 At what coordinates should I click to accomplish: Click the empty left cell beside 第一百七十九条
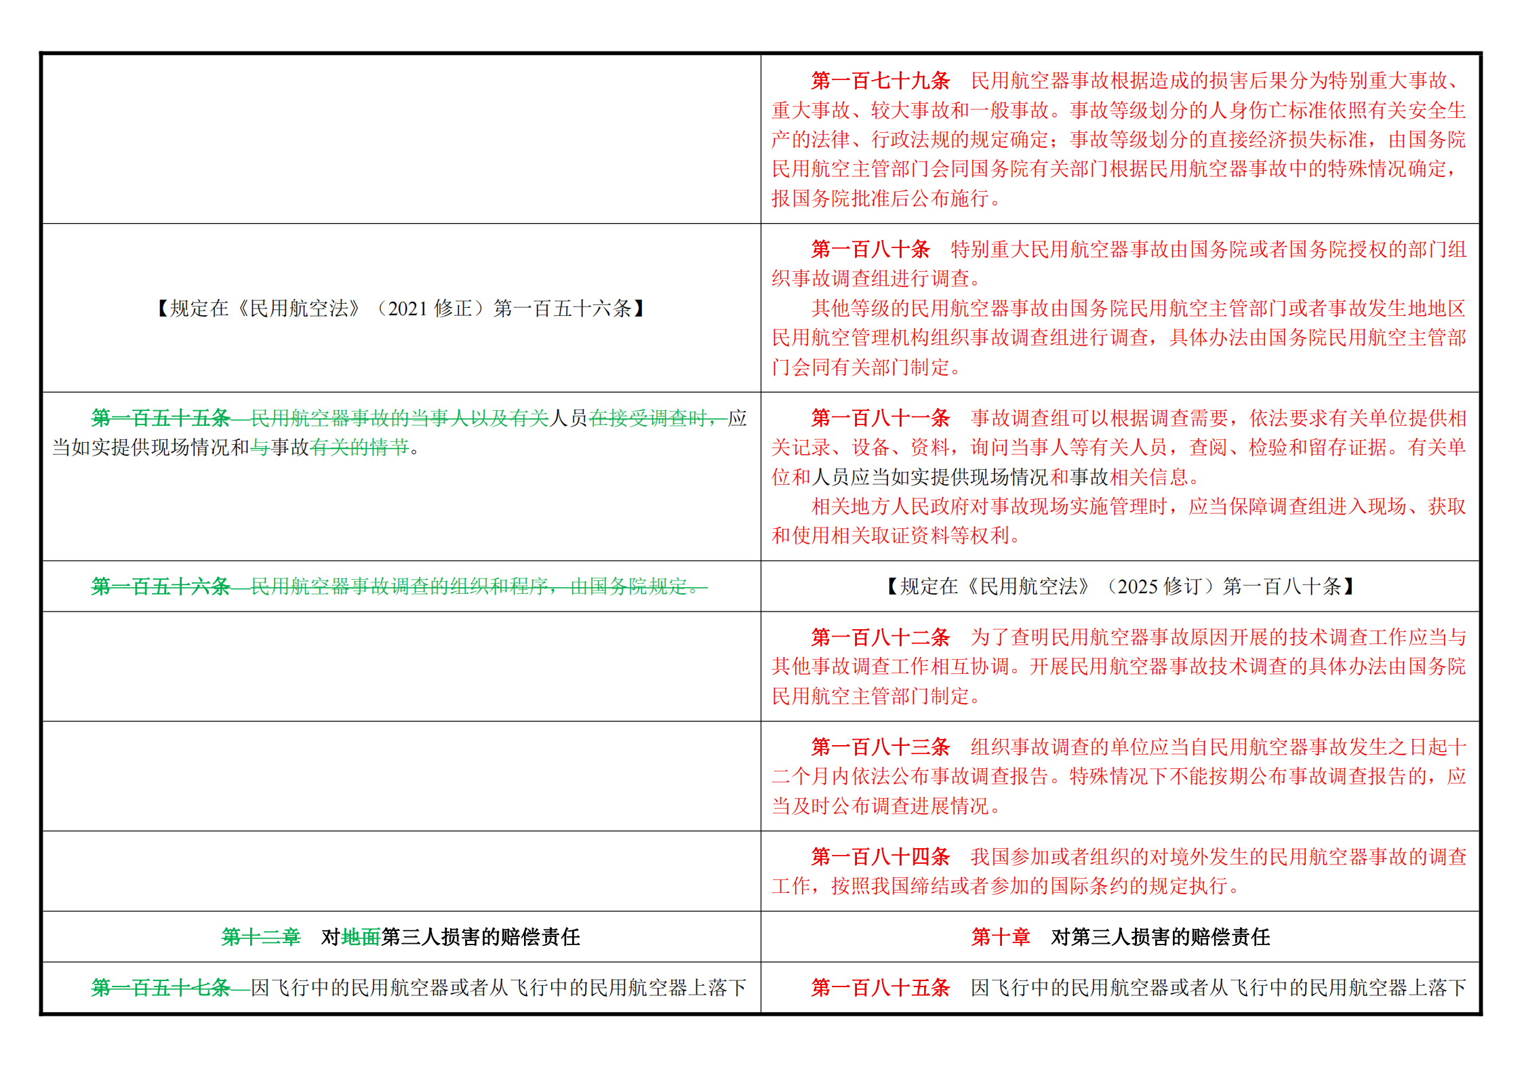click(x=401, y=139)
